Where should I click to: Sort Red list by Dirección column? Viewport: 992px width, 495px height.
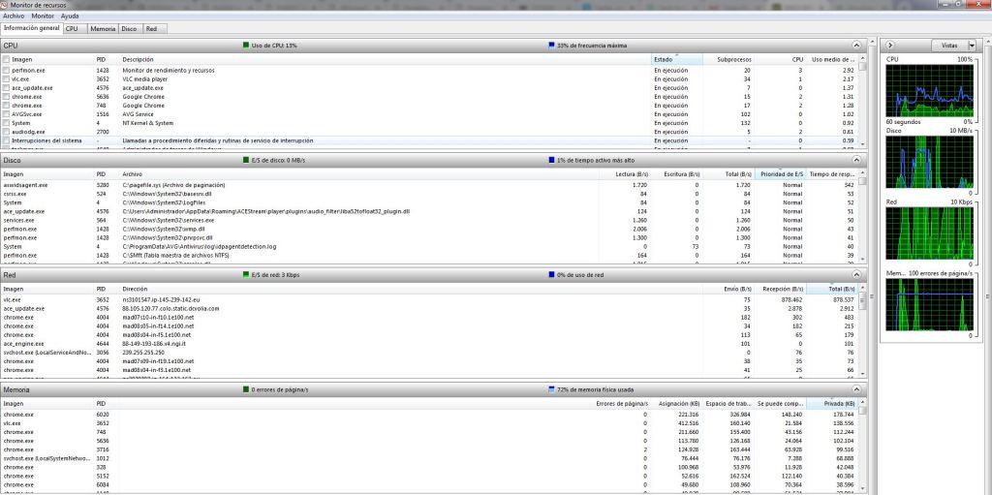coord(411,289)
